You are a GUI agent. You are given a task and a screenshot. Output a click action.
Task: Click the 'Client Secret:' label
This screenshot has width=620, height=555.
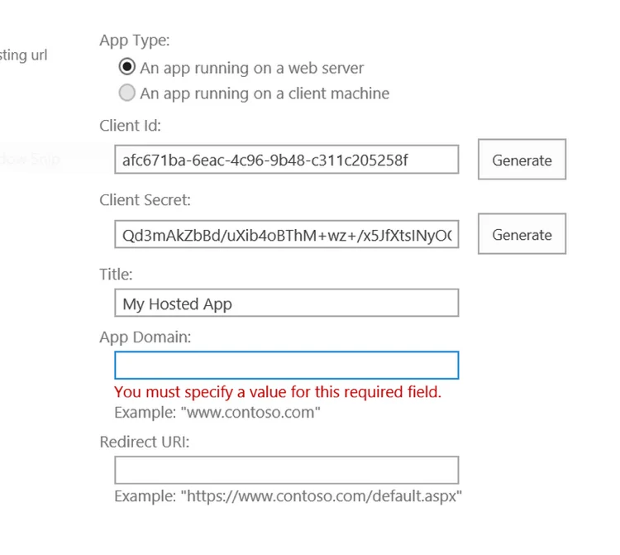click(x=145, y=200)
